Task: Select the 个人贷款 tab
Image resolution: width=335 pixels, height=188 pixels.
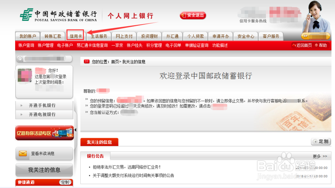Action: click(196, 36)
